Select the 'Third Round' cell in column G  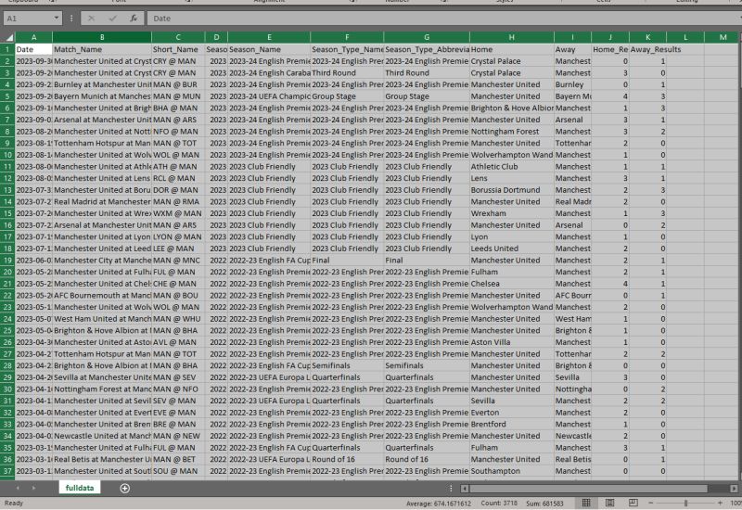coord(427,73)
